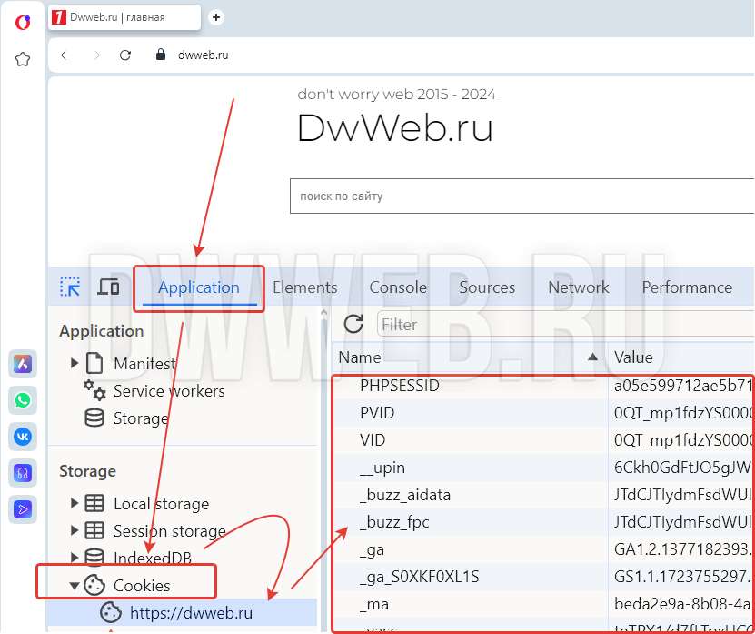Click the Service workers gears icon

[x=94, y=390]
